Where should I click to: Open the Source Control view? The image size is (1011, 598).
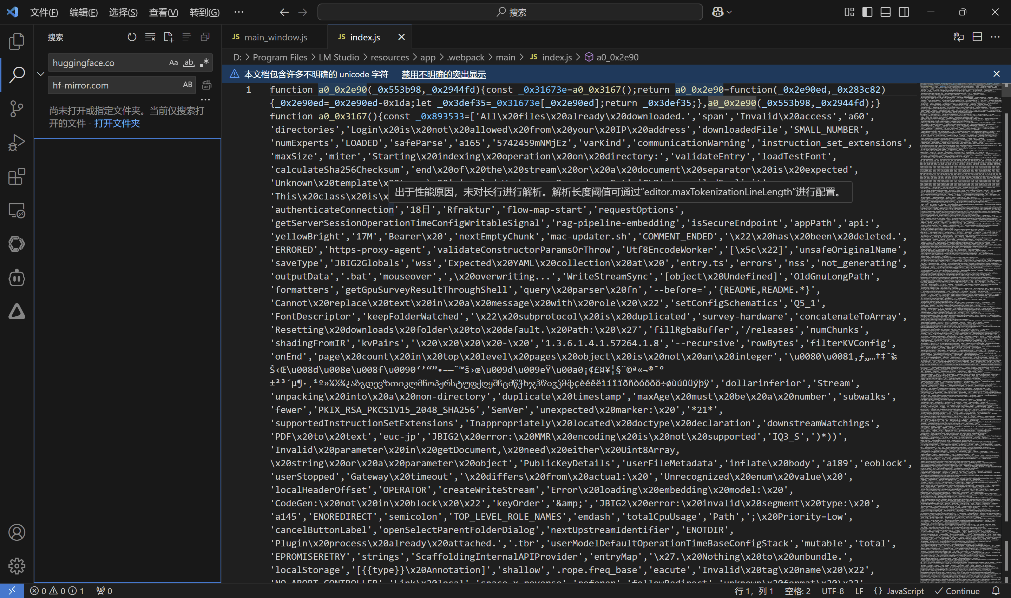[17, 109]
